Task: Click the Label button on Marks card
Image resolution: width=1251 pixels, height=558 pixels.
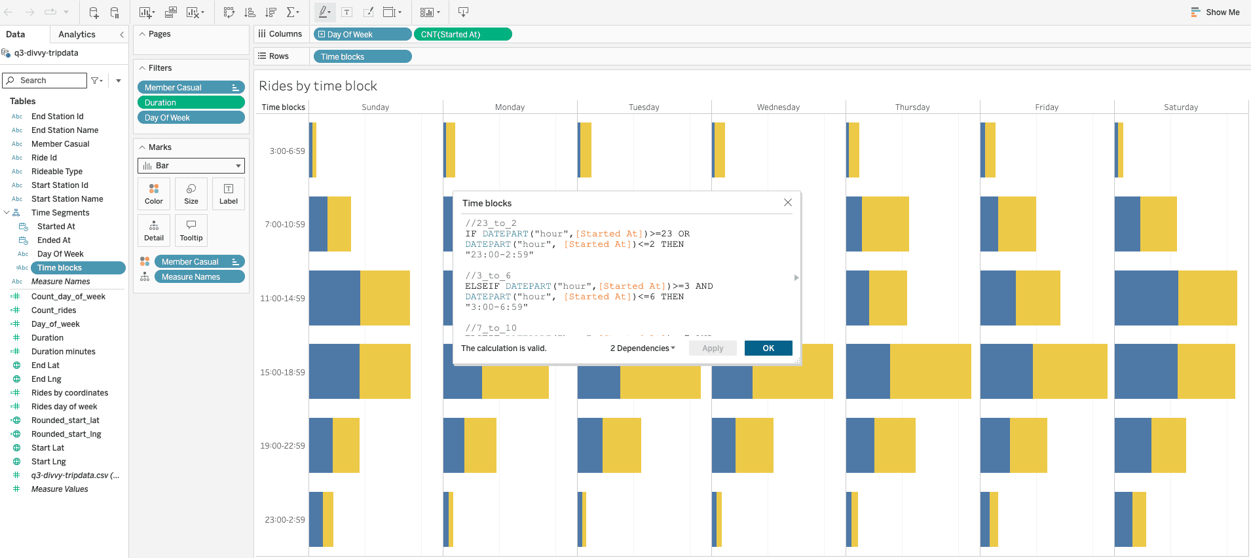Action: click(x=229, y=194)
